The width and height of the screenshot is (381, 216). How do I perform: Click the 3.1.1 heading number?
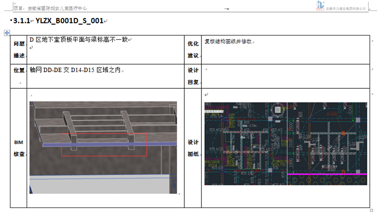[x=22, y=21]
